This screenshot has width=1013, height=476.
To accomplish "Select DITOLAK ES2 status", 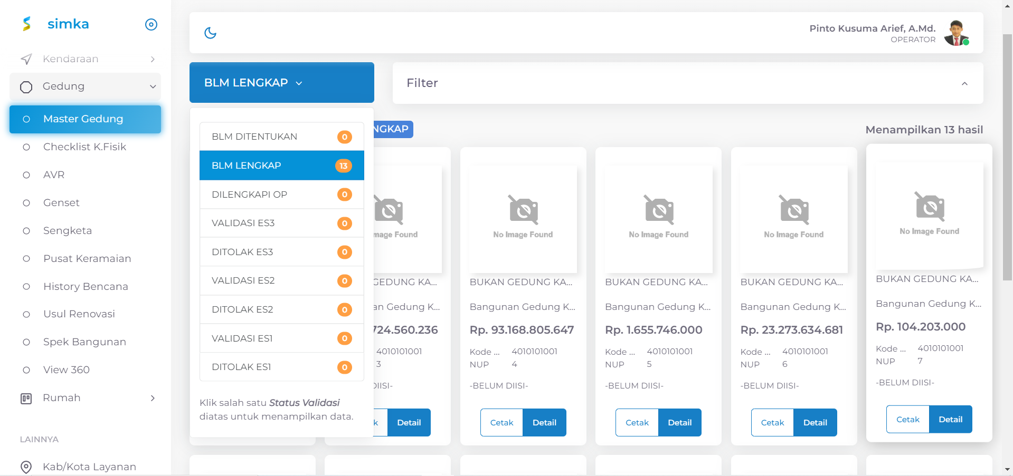I will (282, 309).
